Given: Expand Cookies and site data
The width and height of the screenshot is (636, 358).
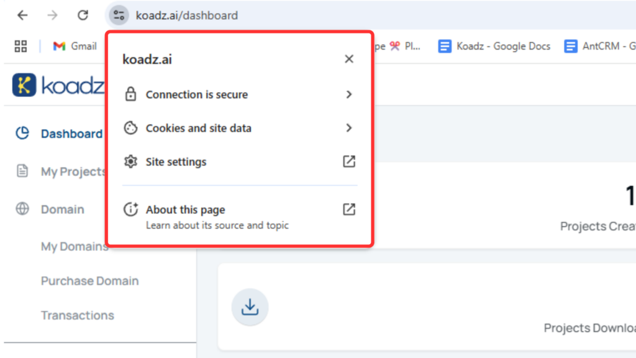Looking at the screenshot, I should (239, 128).
